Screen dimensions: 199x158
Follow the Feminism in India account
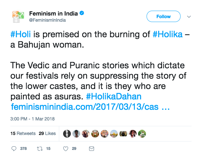tap(163, 17)
